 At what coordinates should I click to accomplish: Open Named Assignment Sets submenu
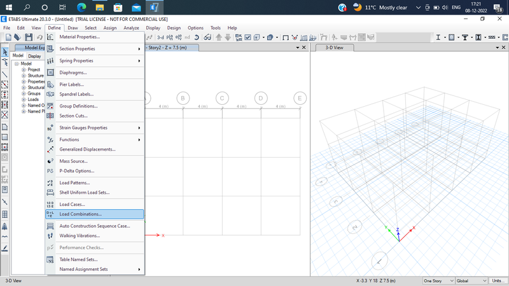click(x=94, y=269)
